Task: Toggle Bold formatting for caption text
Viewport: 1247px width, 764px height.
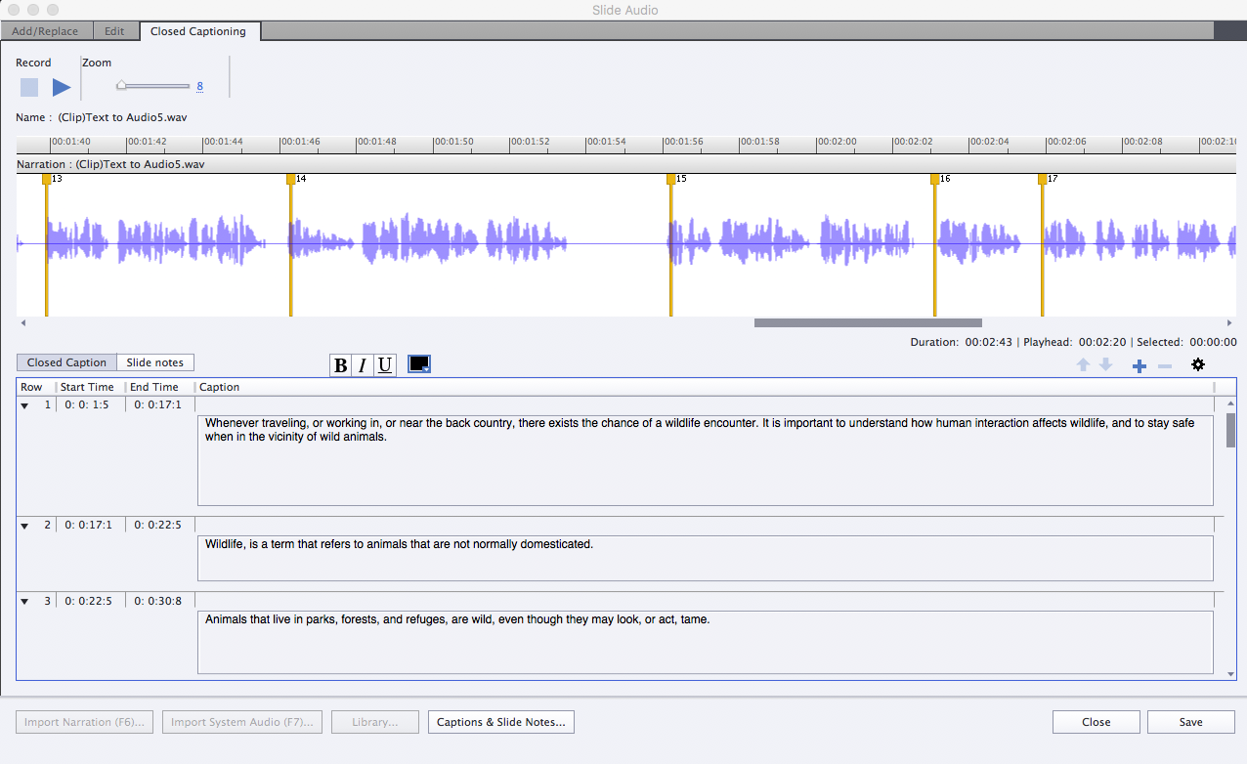Action: click(340, 365)
